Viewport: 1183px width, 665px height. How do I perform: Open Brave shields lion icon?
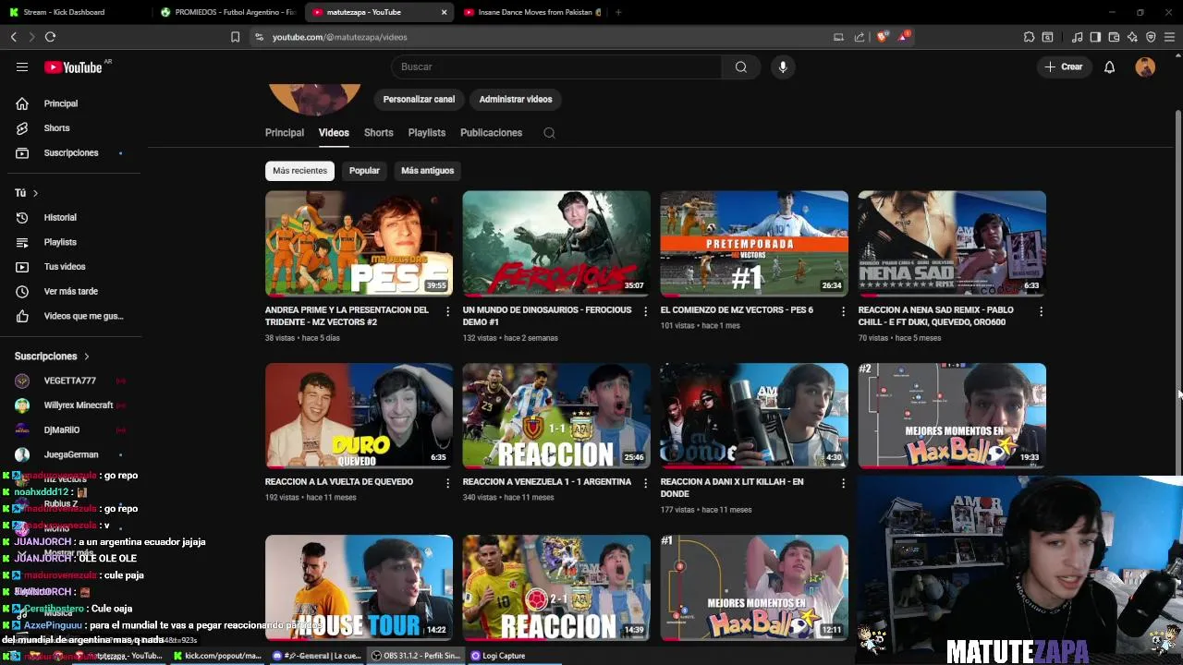point(883,37)
